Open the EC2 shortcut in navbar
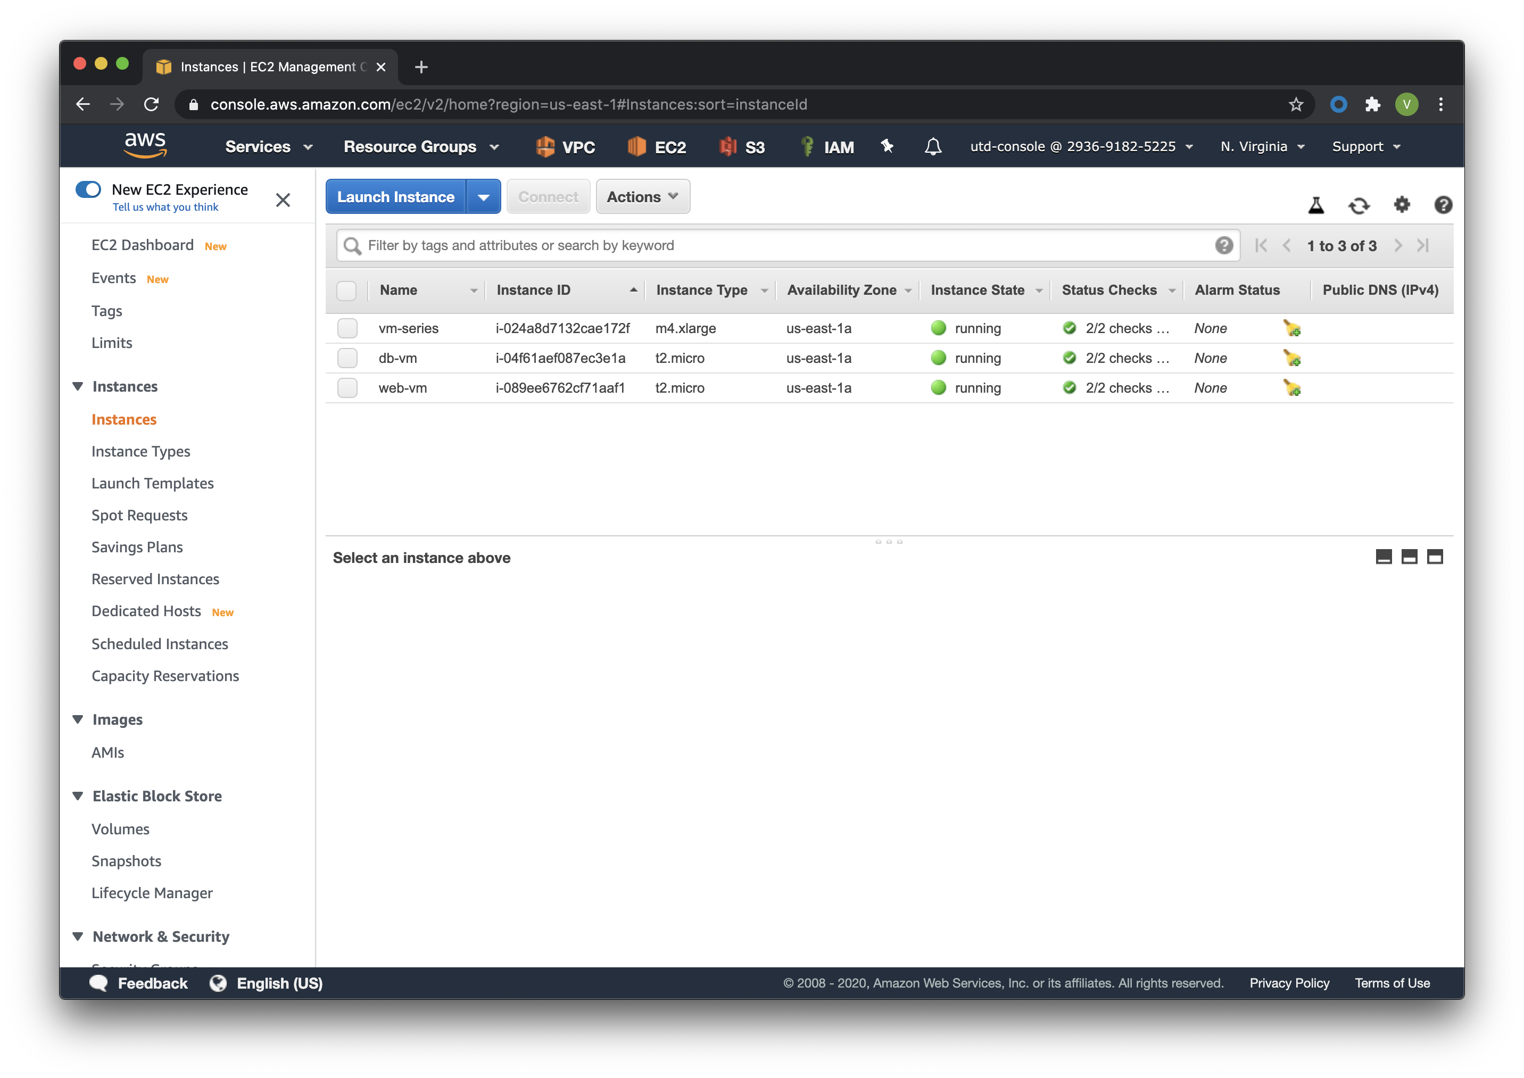Viewport: 1524px width, 1078px height. click(657, 147)
